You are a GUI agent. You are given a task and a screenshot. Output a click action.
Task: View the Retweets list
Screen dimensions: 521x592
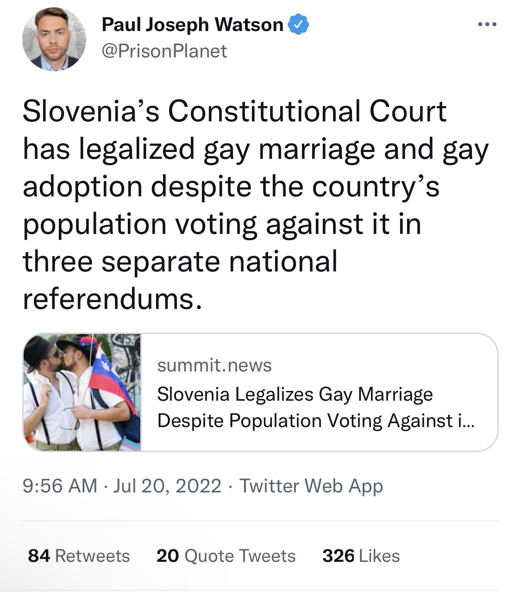coord(92,555)
